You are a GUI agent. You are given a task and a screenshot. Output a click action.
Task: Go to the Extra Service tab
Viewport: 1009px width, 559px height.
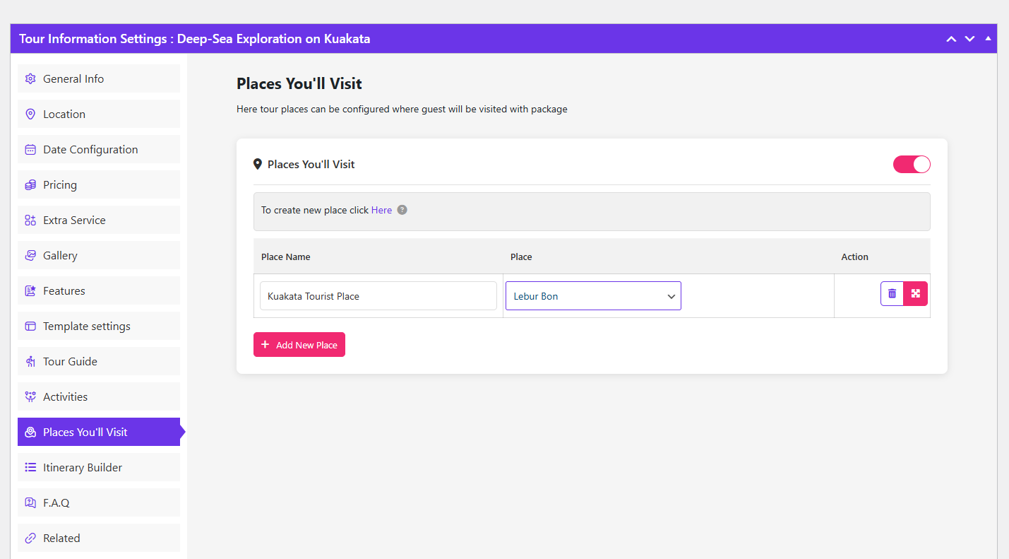(74, 220)
